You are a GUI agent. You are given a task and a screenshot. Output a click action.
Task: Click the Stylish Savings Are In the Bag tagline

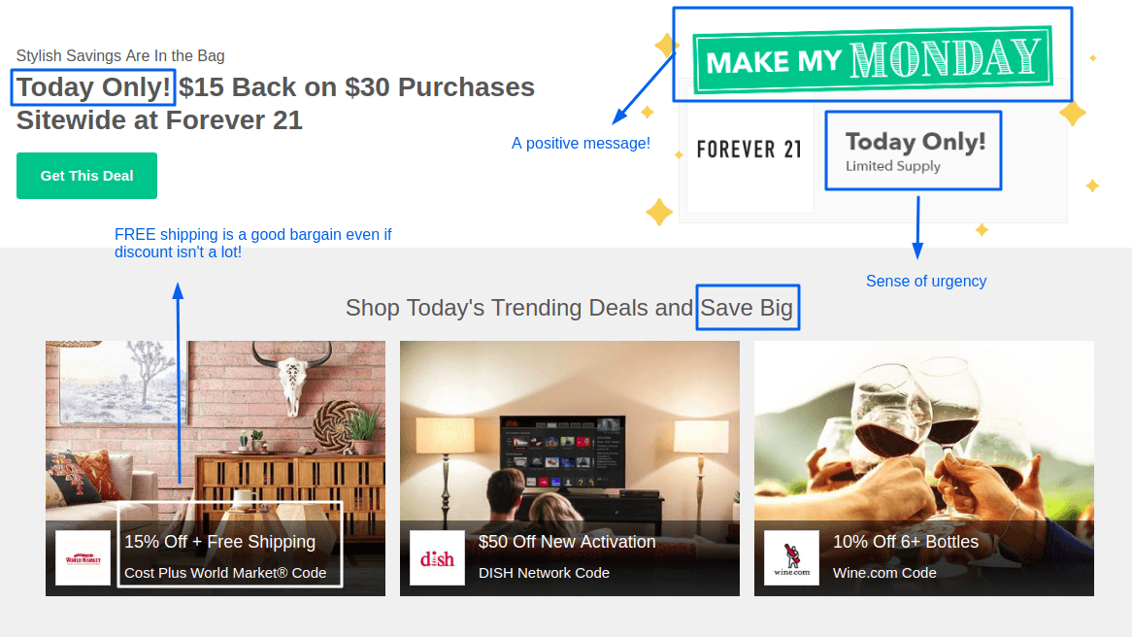point(120,55)
